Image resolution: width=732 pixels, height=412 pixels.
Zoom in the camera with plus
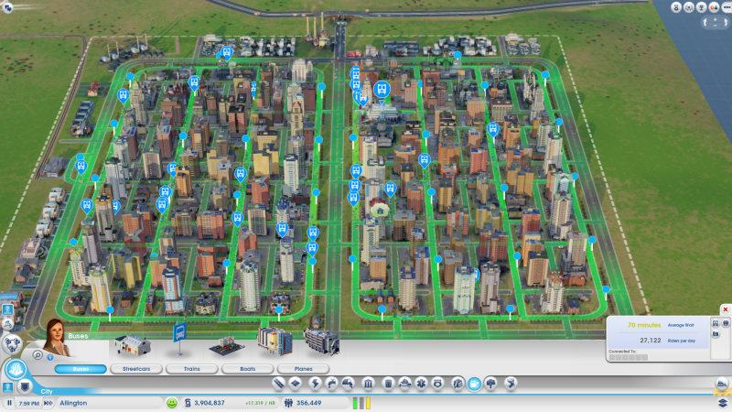point(716,18)
